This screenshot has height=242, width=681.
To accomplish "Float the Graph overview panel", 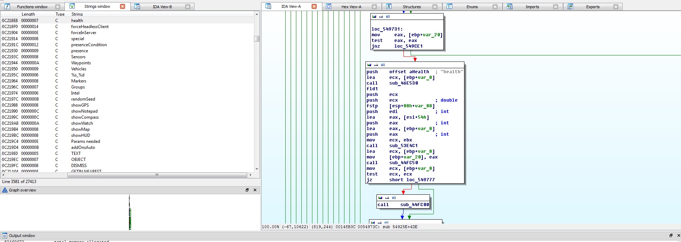I will [x=247, y=190].
